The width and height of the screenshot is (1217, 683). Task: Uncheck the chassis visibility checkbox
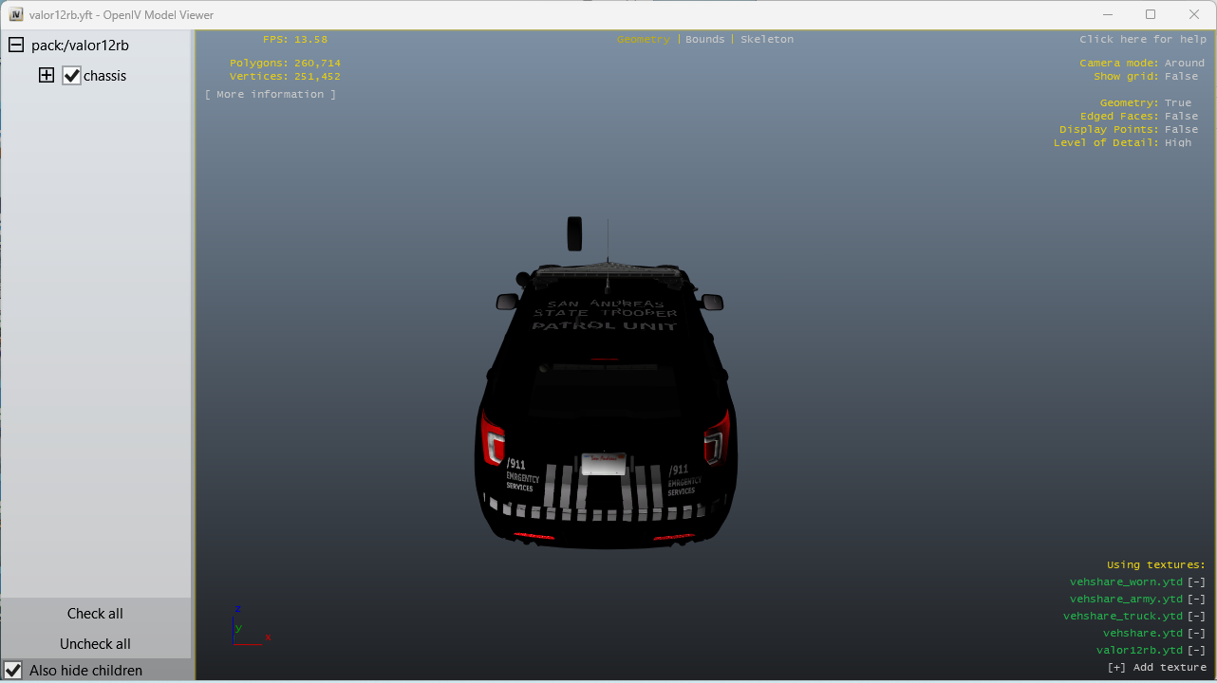(x=72, y=76)
